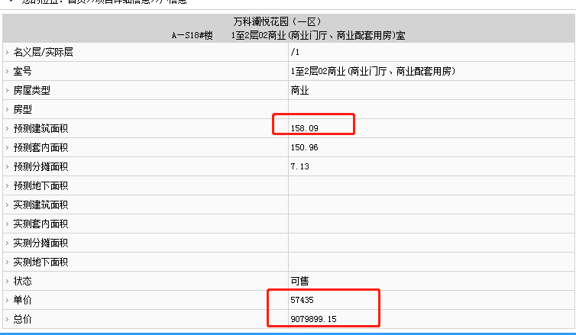Select the 预测地下面积 label
The image size is (576, 335).
click(40, 185)
